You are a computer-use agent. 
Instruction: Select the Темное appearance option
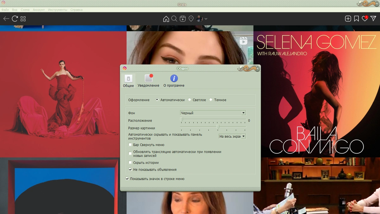pos(218,100)
